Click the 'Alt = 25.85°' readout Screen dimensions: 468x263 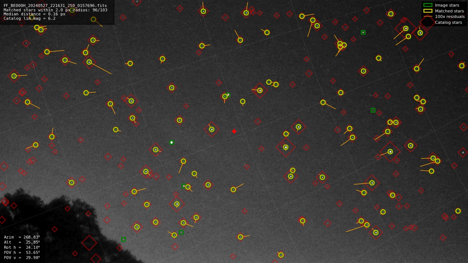point(22,242)
